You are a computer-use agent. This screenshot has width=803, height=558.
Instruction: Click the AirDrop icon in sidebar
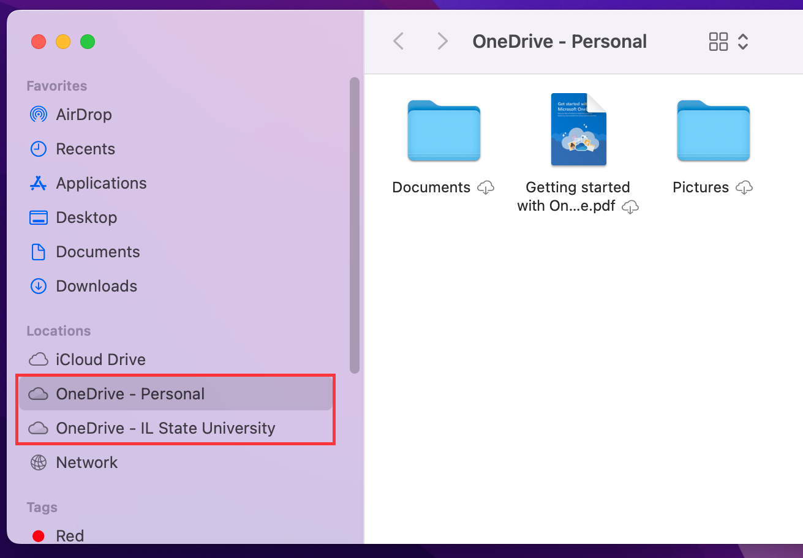coord(38,115)
